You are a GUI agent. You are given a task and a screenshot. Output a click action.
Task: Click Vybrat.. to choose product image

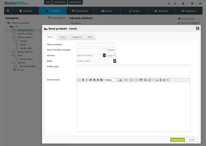(111, 50)
